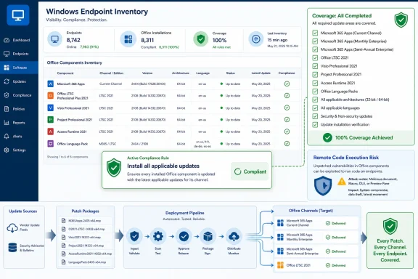418x279 pixels.
Task: Click the Settings gear icon
Action: point(7,150)
